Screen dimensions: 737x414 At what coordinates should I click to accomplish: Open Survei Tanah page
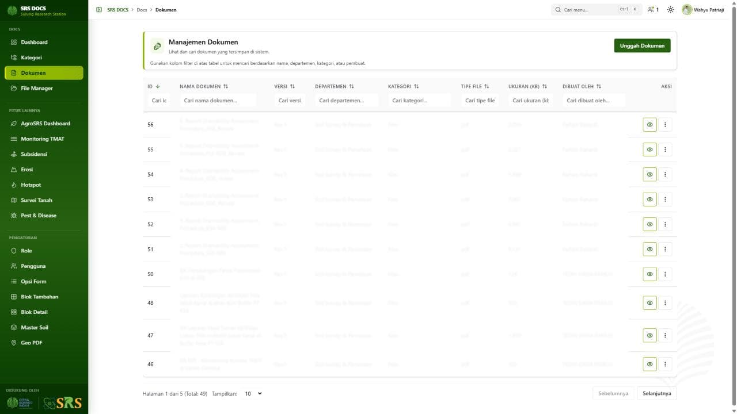click(x=44, y=200)
